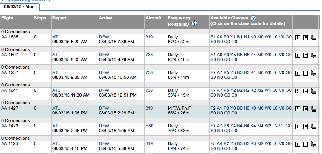Screen dimensions: 322x154
Task: Select the 738 aircraft link for AA 1641
Action: point(149,90)
